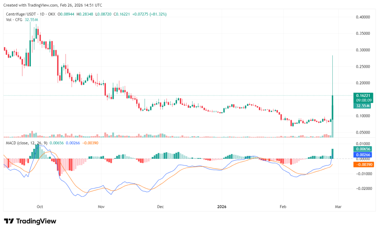This screenshot has height=231, width=379.
Task: Click the 0.35000 price axis label
Action: (x=363, y=34)
